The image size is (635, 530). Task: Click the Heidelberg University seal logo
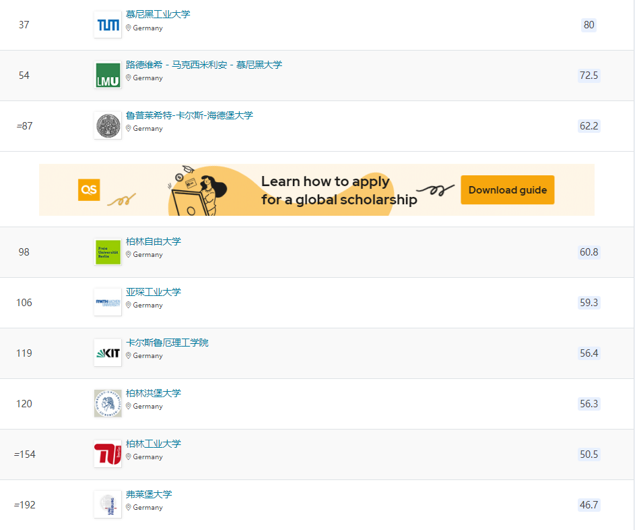[x=108, y=125]
